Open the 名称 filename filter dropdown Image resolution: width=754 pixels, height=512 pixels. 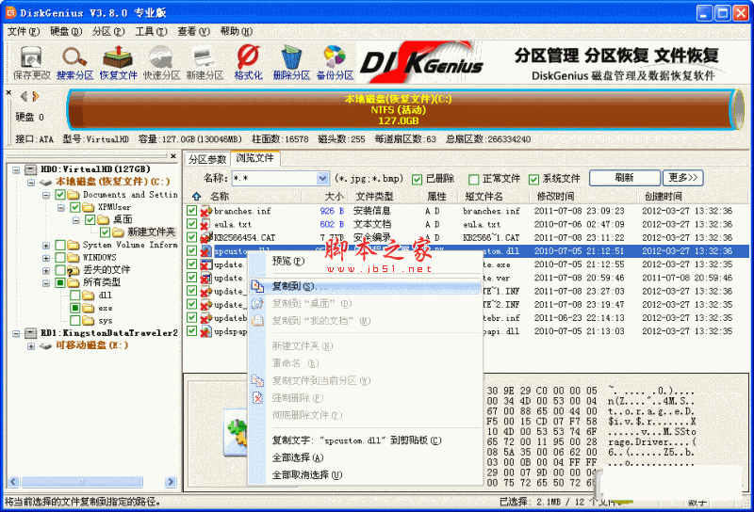click(322, 179)
